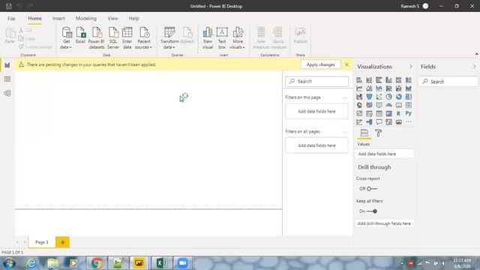480x270 pixels.
Task: Insert a Text box from ribbon
Action: tap(222, 38)
